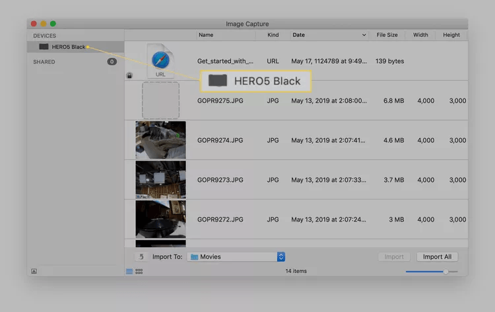Select the GOPR9273.JPG file name
Screen dimensions: 495x312
pyautogui.click(x=220, y=180)
